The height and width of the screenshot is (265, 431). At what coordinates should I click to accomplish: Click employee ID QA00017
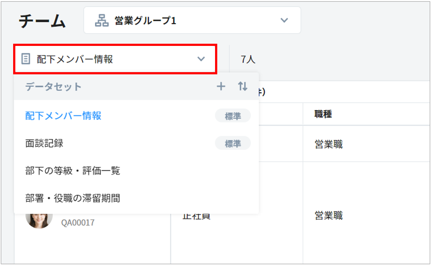click(x=78, y=223)
